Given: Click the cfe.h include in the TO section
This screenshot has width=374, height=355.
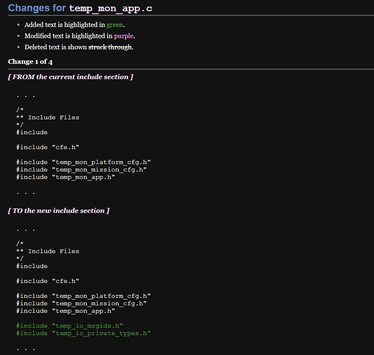Looking at the screenshot, I should click(48, 281).
